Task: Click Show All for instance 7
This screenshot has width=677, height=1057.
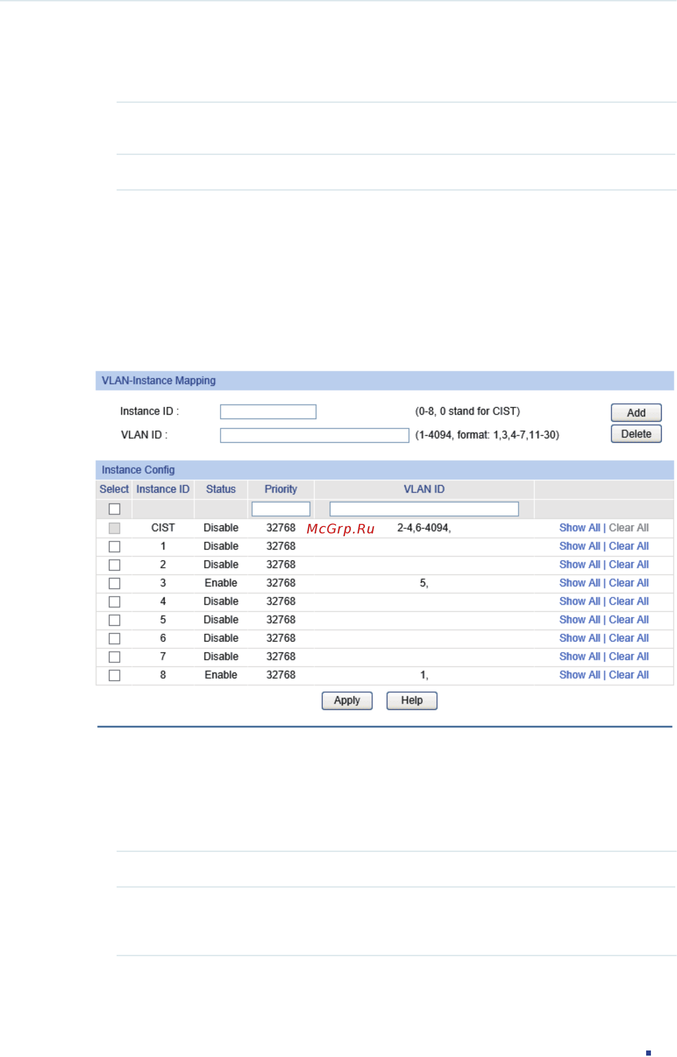Action: [579, 657]
